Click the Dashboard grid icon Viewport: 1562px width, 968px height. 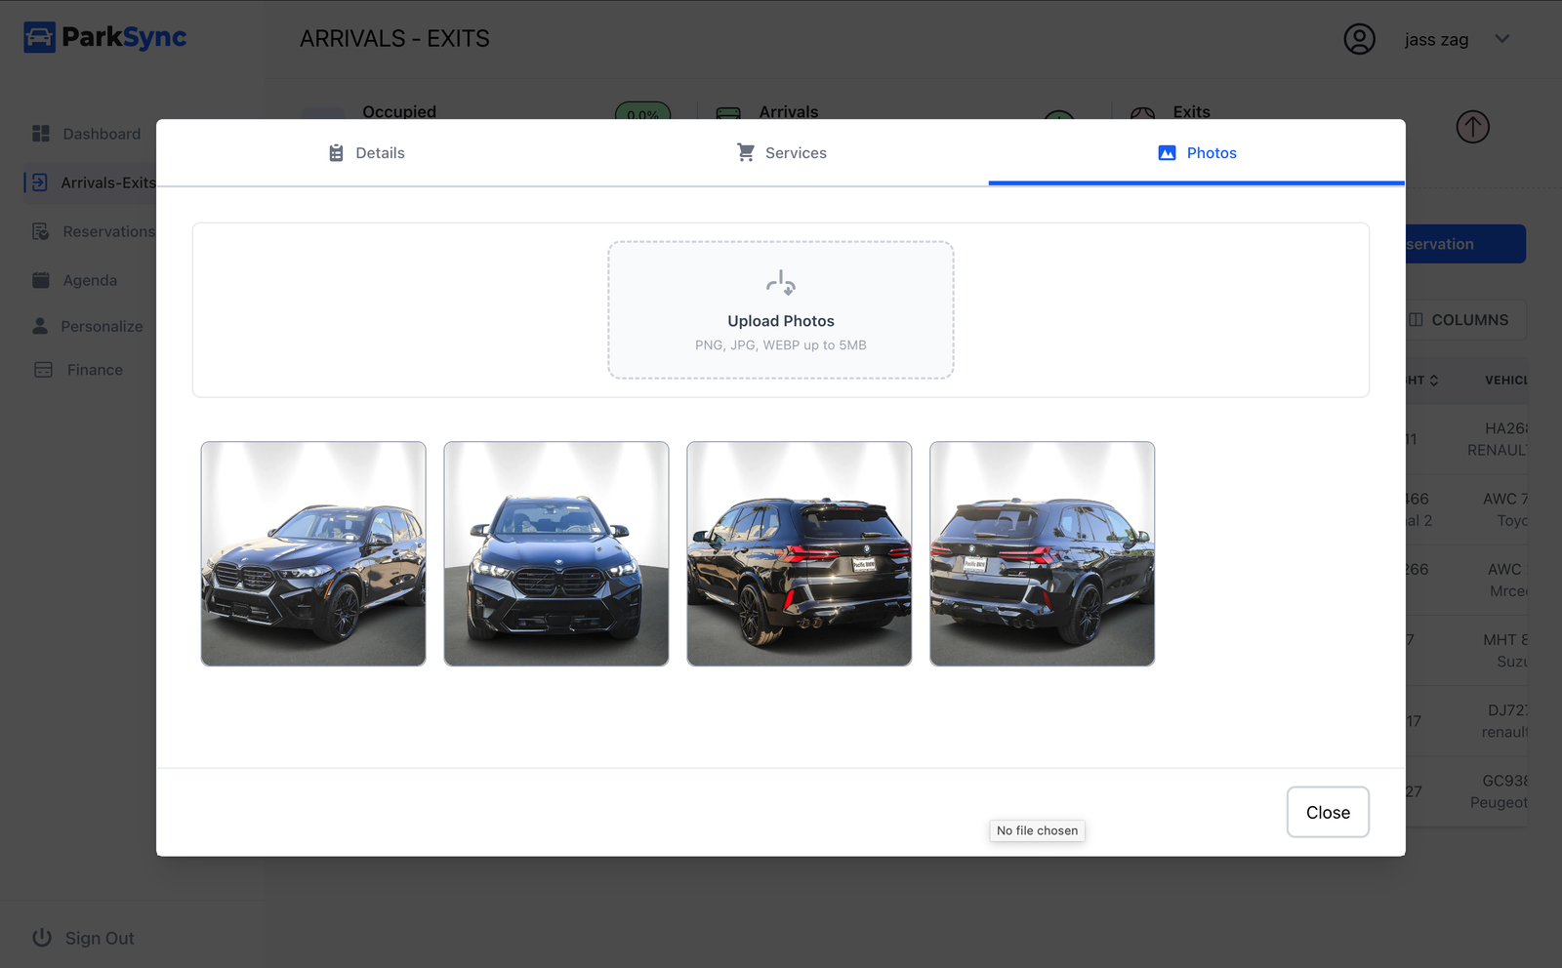coord(41,134)
